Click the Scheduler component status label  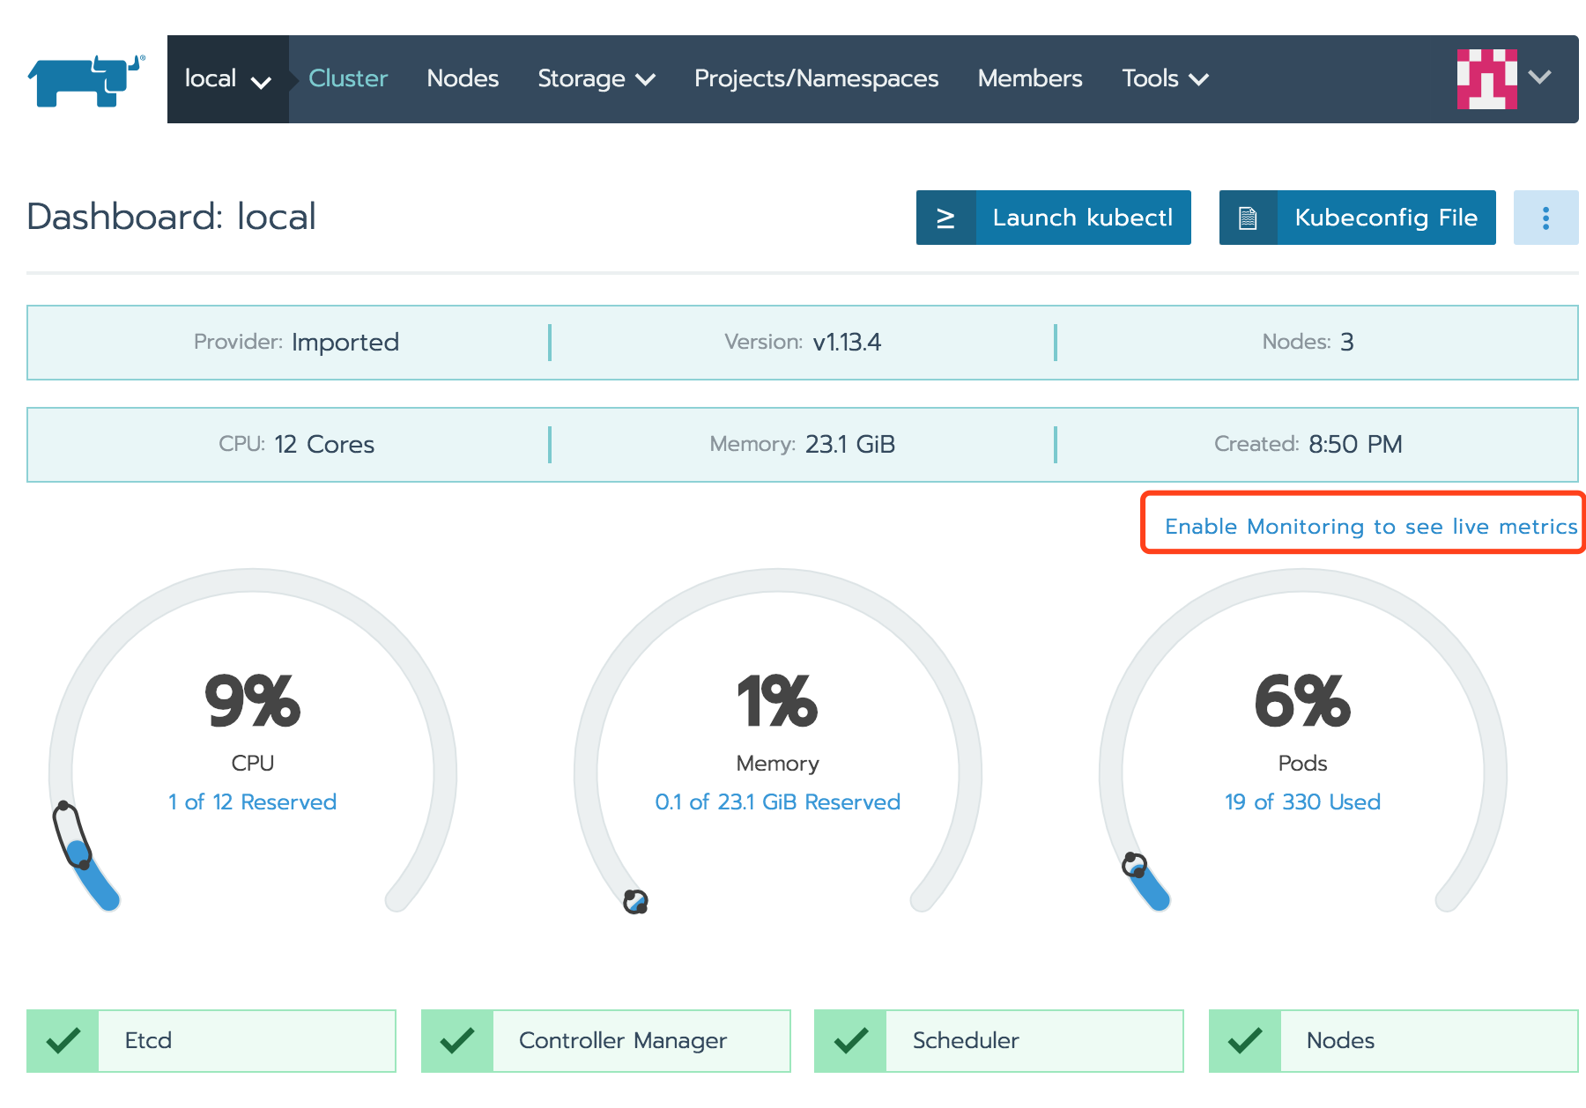(966, 1040)
